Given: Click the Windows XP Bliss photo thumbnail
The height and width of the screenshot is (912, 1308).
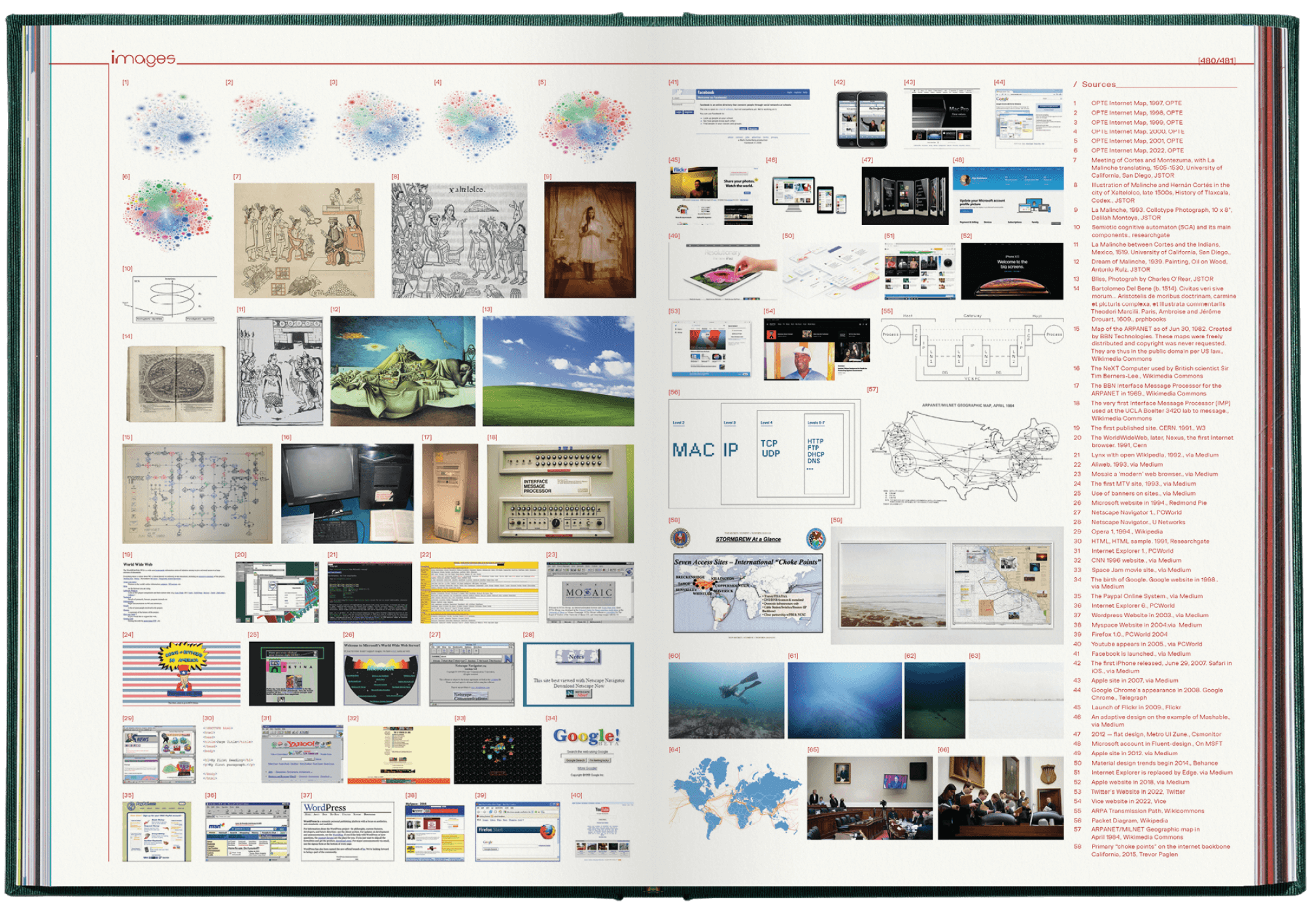Looking at the screenshot, I should click(x=558, y=371).
